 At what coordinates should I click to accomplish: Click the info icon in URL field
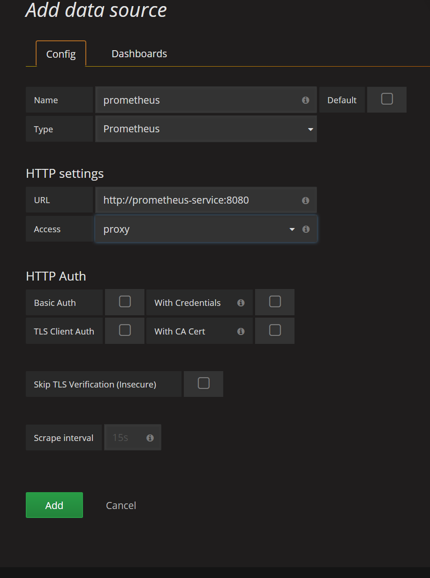(305, 200)
